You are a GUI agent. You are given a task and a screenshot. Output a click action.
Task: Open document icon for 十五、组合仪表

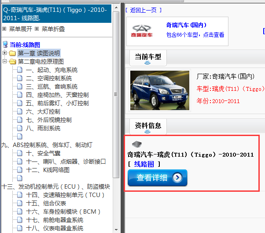tap(20, 203)
